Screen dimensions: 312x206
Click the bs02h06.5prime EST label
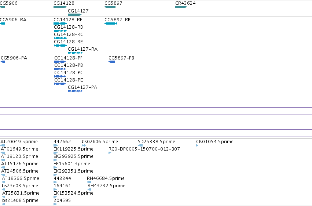pos(100,142)
